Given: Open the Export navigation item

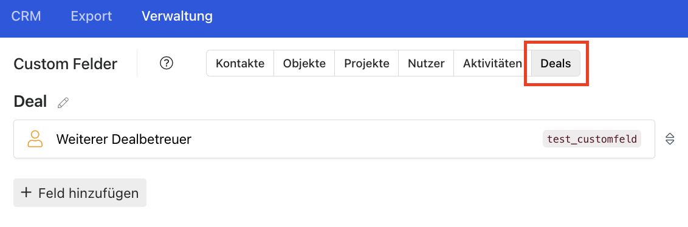Looking at the screenshot, I should (x=91, y=16).
